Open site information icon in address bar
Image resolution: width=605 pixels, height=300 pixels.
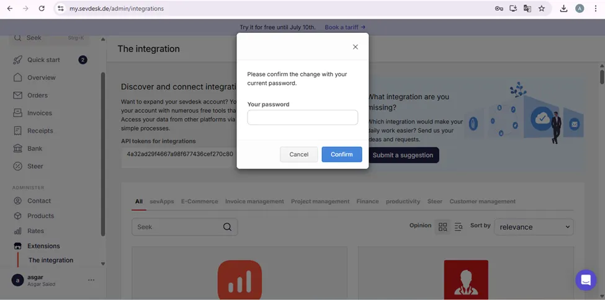point(60,9)
